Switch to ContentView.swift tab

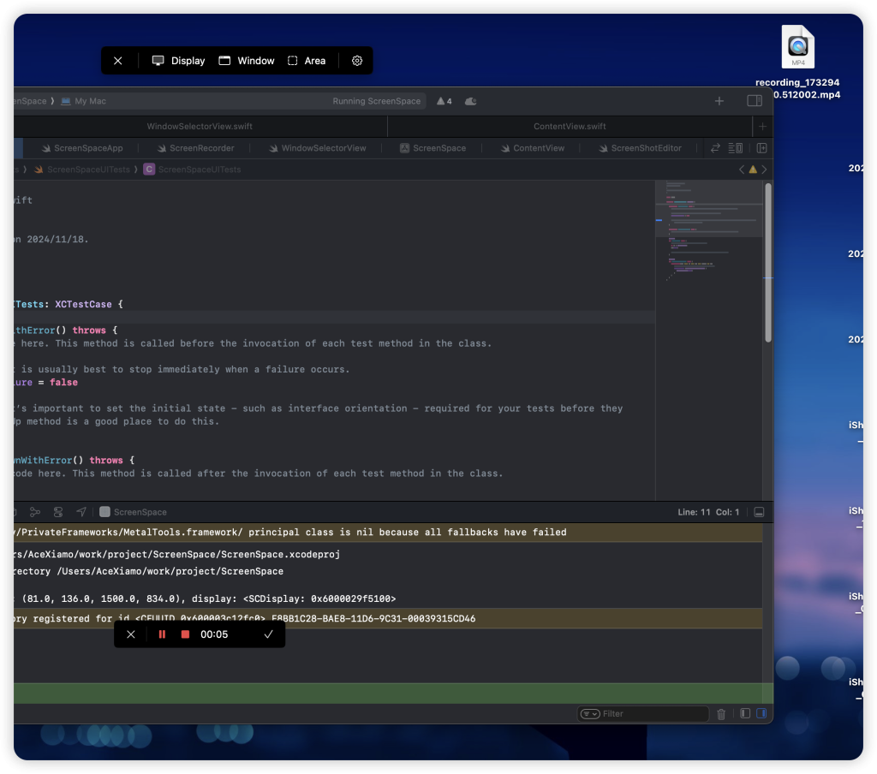(570, 126)
